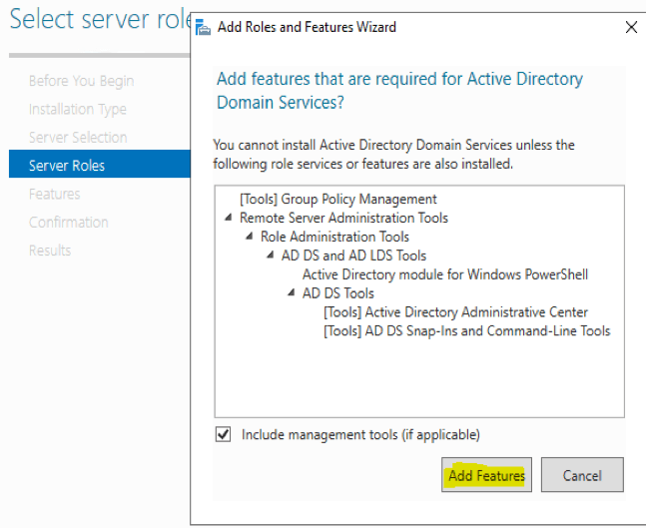
Task: Close the Add Roles and Features Wizard dialog
Action: 630,28
